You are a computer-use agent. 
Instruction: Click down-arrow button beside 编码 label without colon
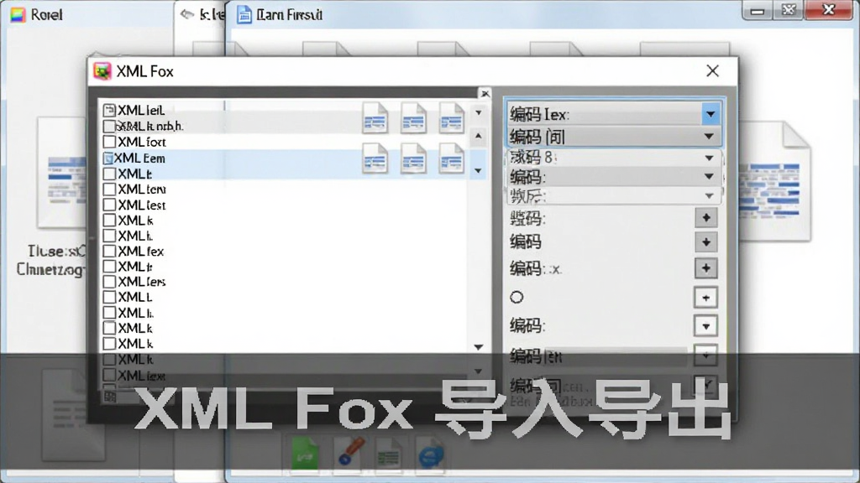(705, 242)
